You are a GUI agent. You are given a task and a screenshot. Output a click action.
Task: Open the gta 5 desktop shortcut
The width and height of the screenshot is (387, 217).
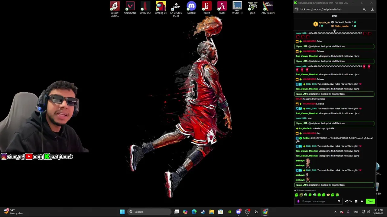click(x=252, y=8)
